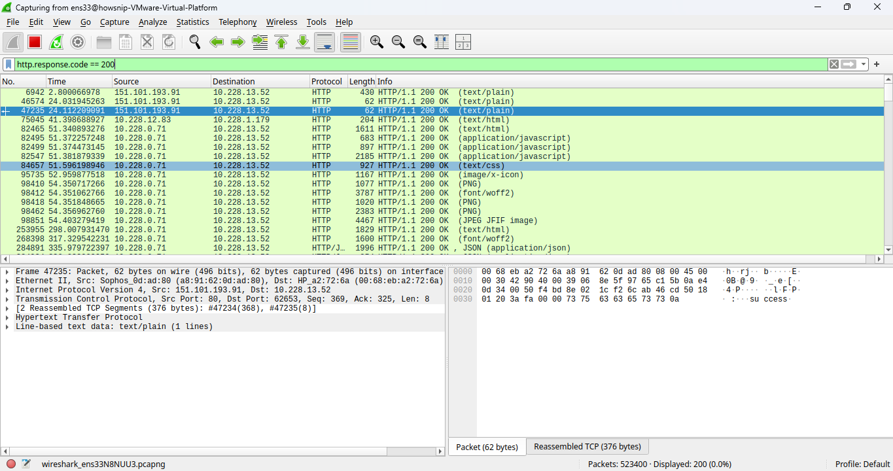Image resolution: width=893 pixels, height=471 pixels.
Task: Switch to Reassembled TCP (376 bytes) tab
Action: click(587, 447)
